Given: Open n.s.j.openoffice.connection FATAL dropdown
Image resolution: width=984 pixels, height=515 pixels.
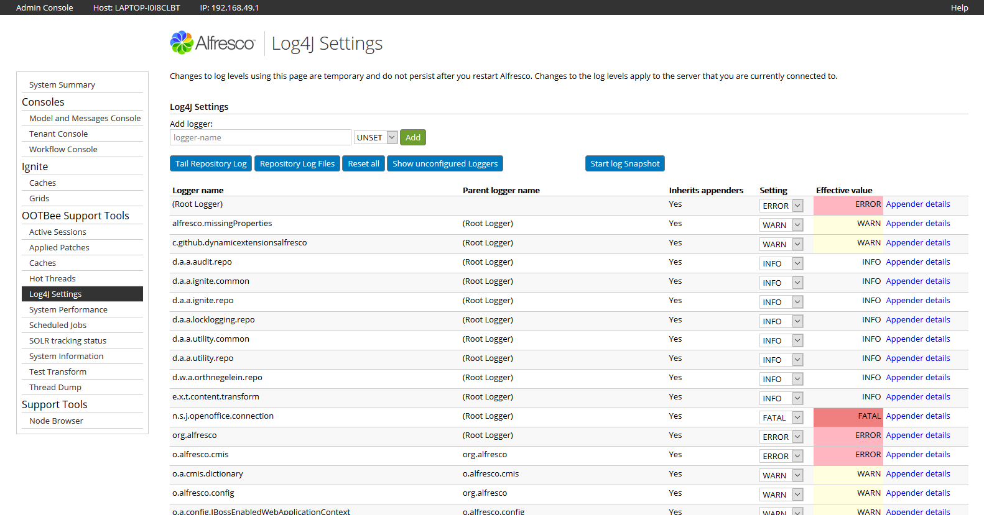Looking at the screenshot, I should (781, 417).
